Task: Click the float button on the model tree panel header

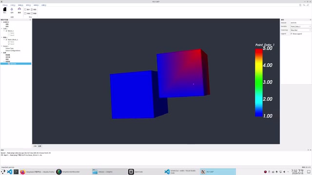Action: [30, 19]
